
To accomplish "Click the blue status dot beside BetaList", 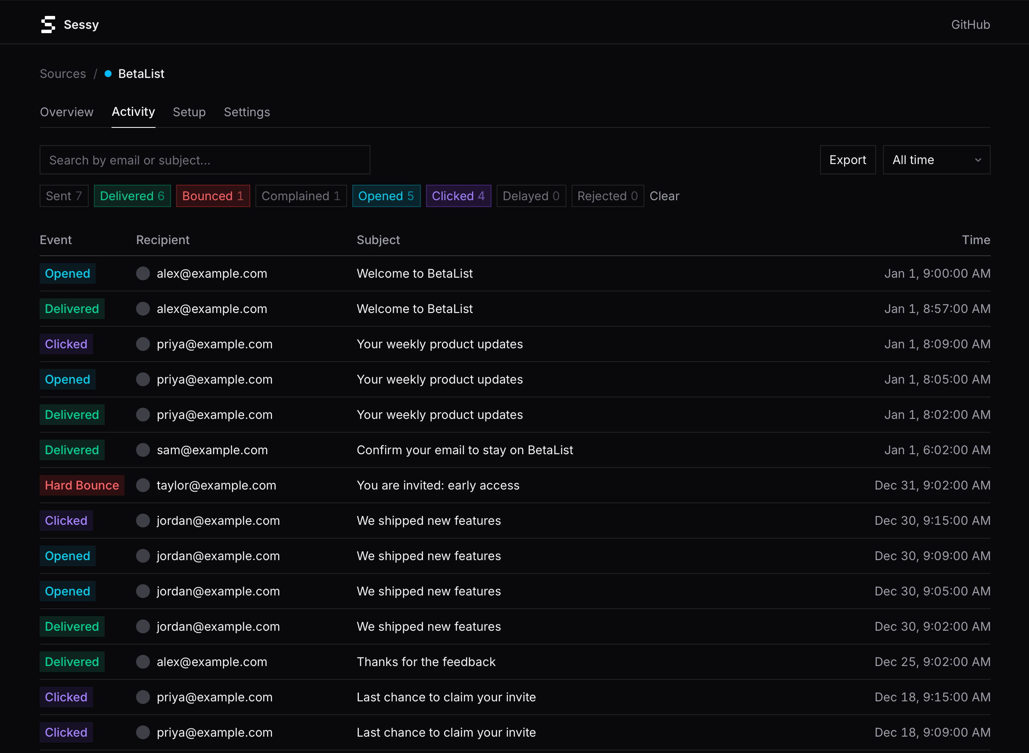I will [108, 73].
